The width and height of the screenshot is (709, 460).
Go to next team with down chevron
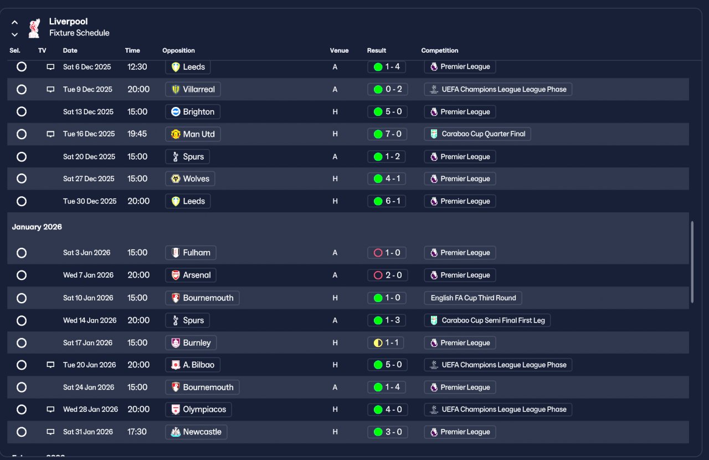(x=15, y=34)
